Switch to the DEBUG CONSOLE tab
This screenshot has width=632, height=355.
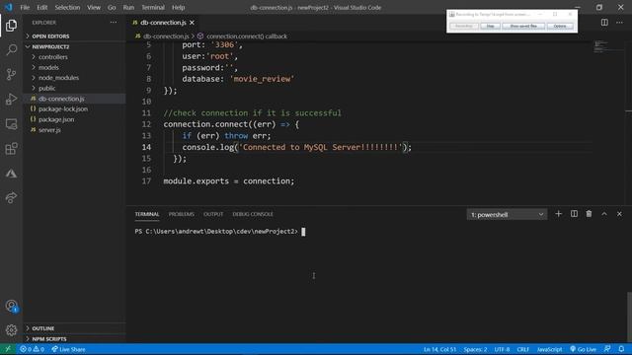[253, 214]
